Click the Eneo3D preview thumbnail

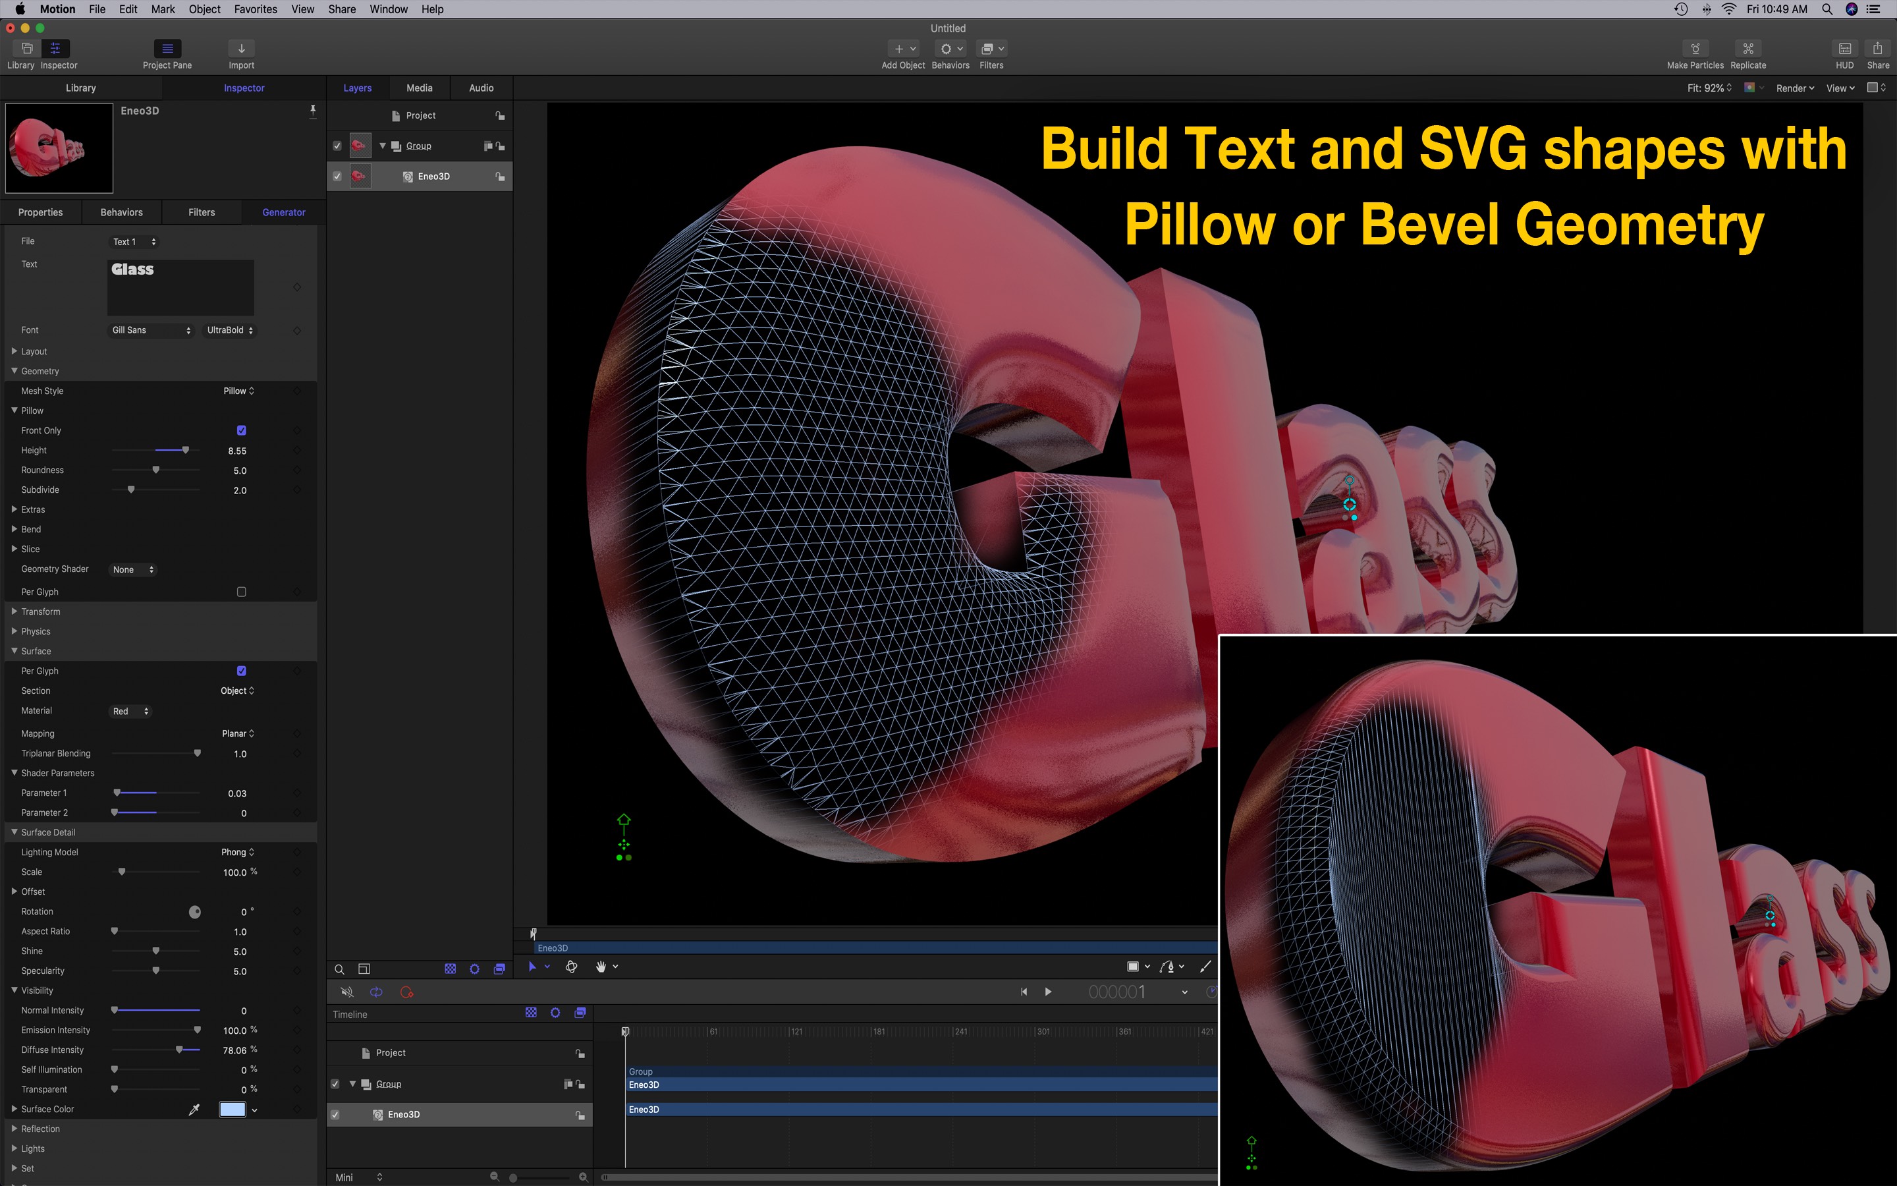59,148
